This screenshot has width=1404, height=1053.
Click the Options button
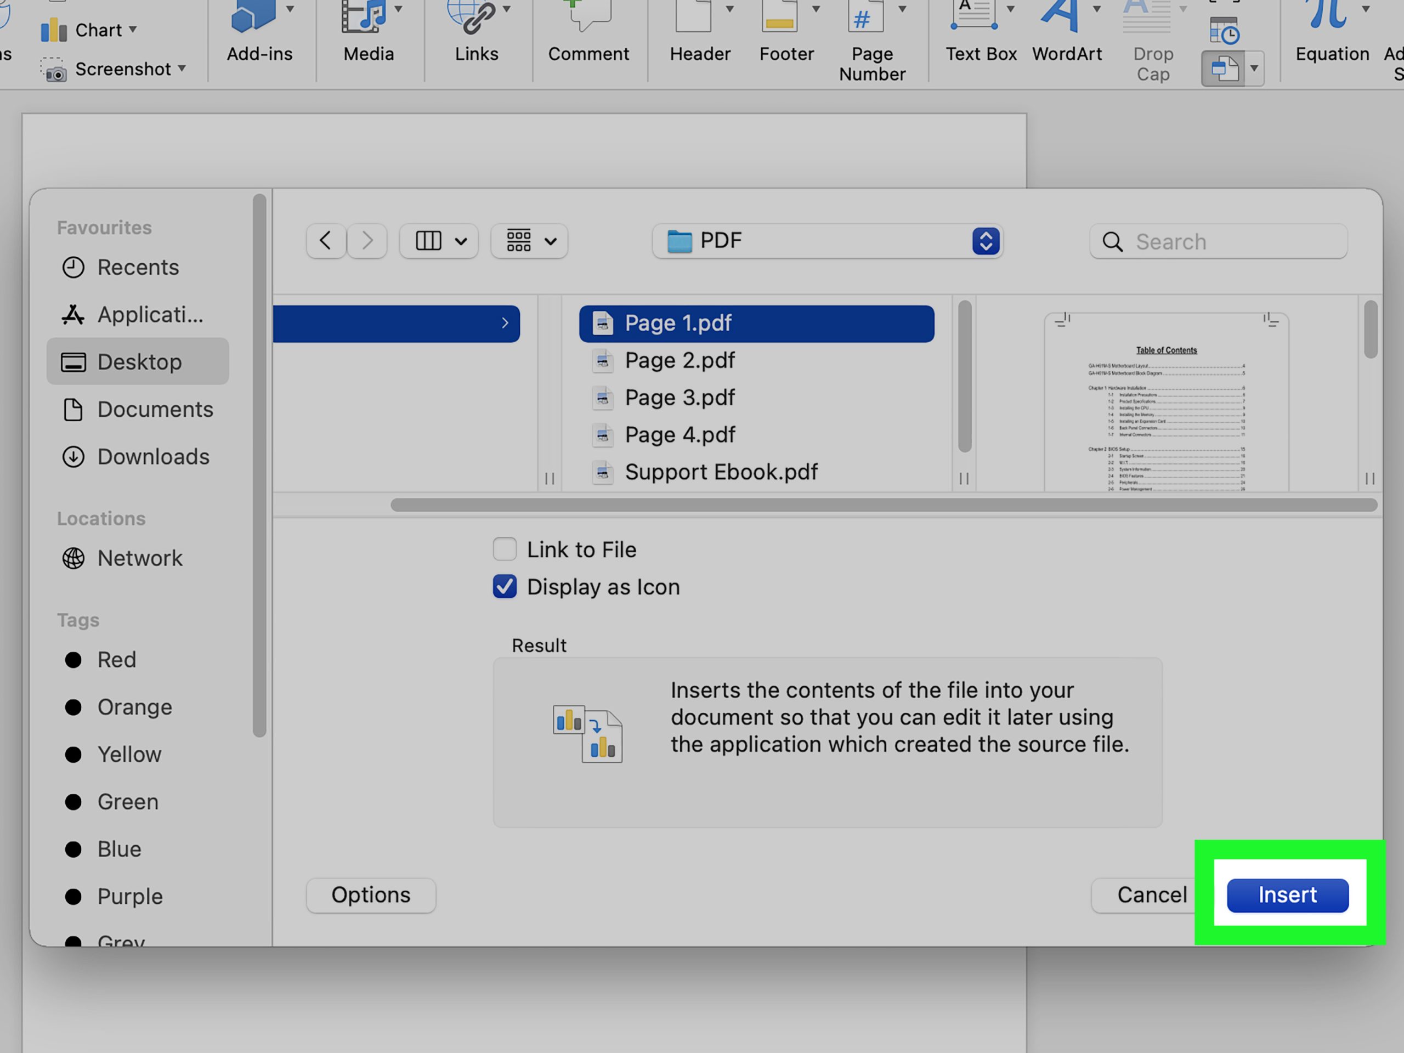371,895
